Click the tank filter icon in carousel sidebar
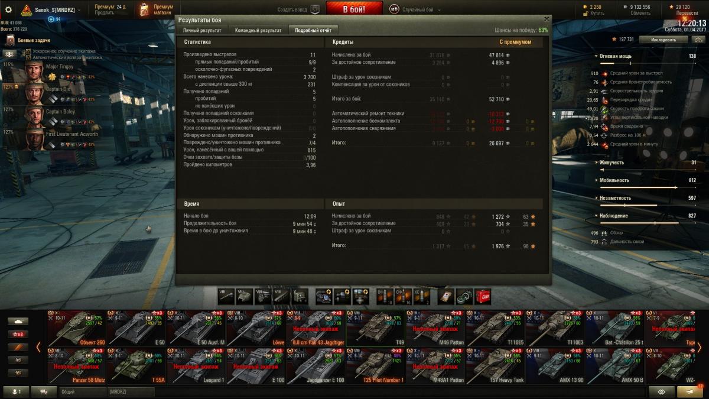 [18, 321]
